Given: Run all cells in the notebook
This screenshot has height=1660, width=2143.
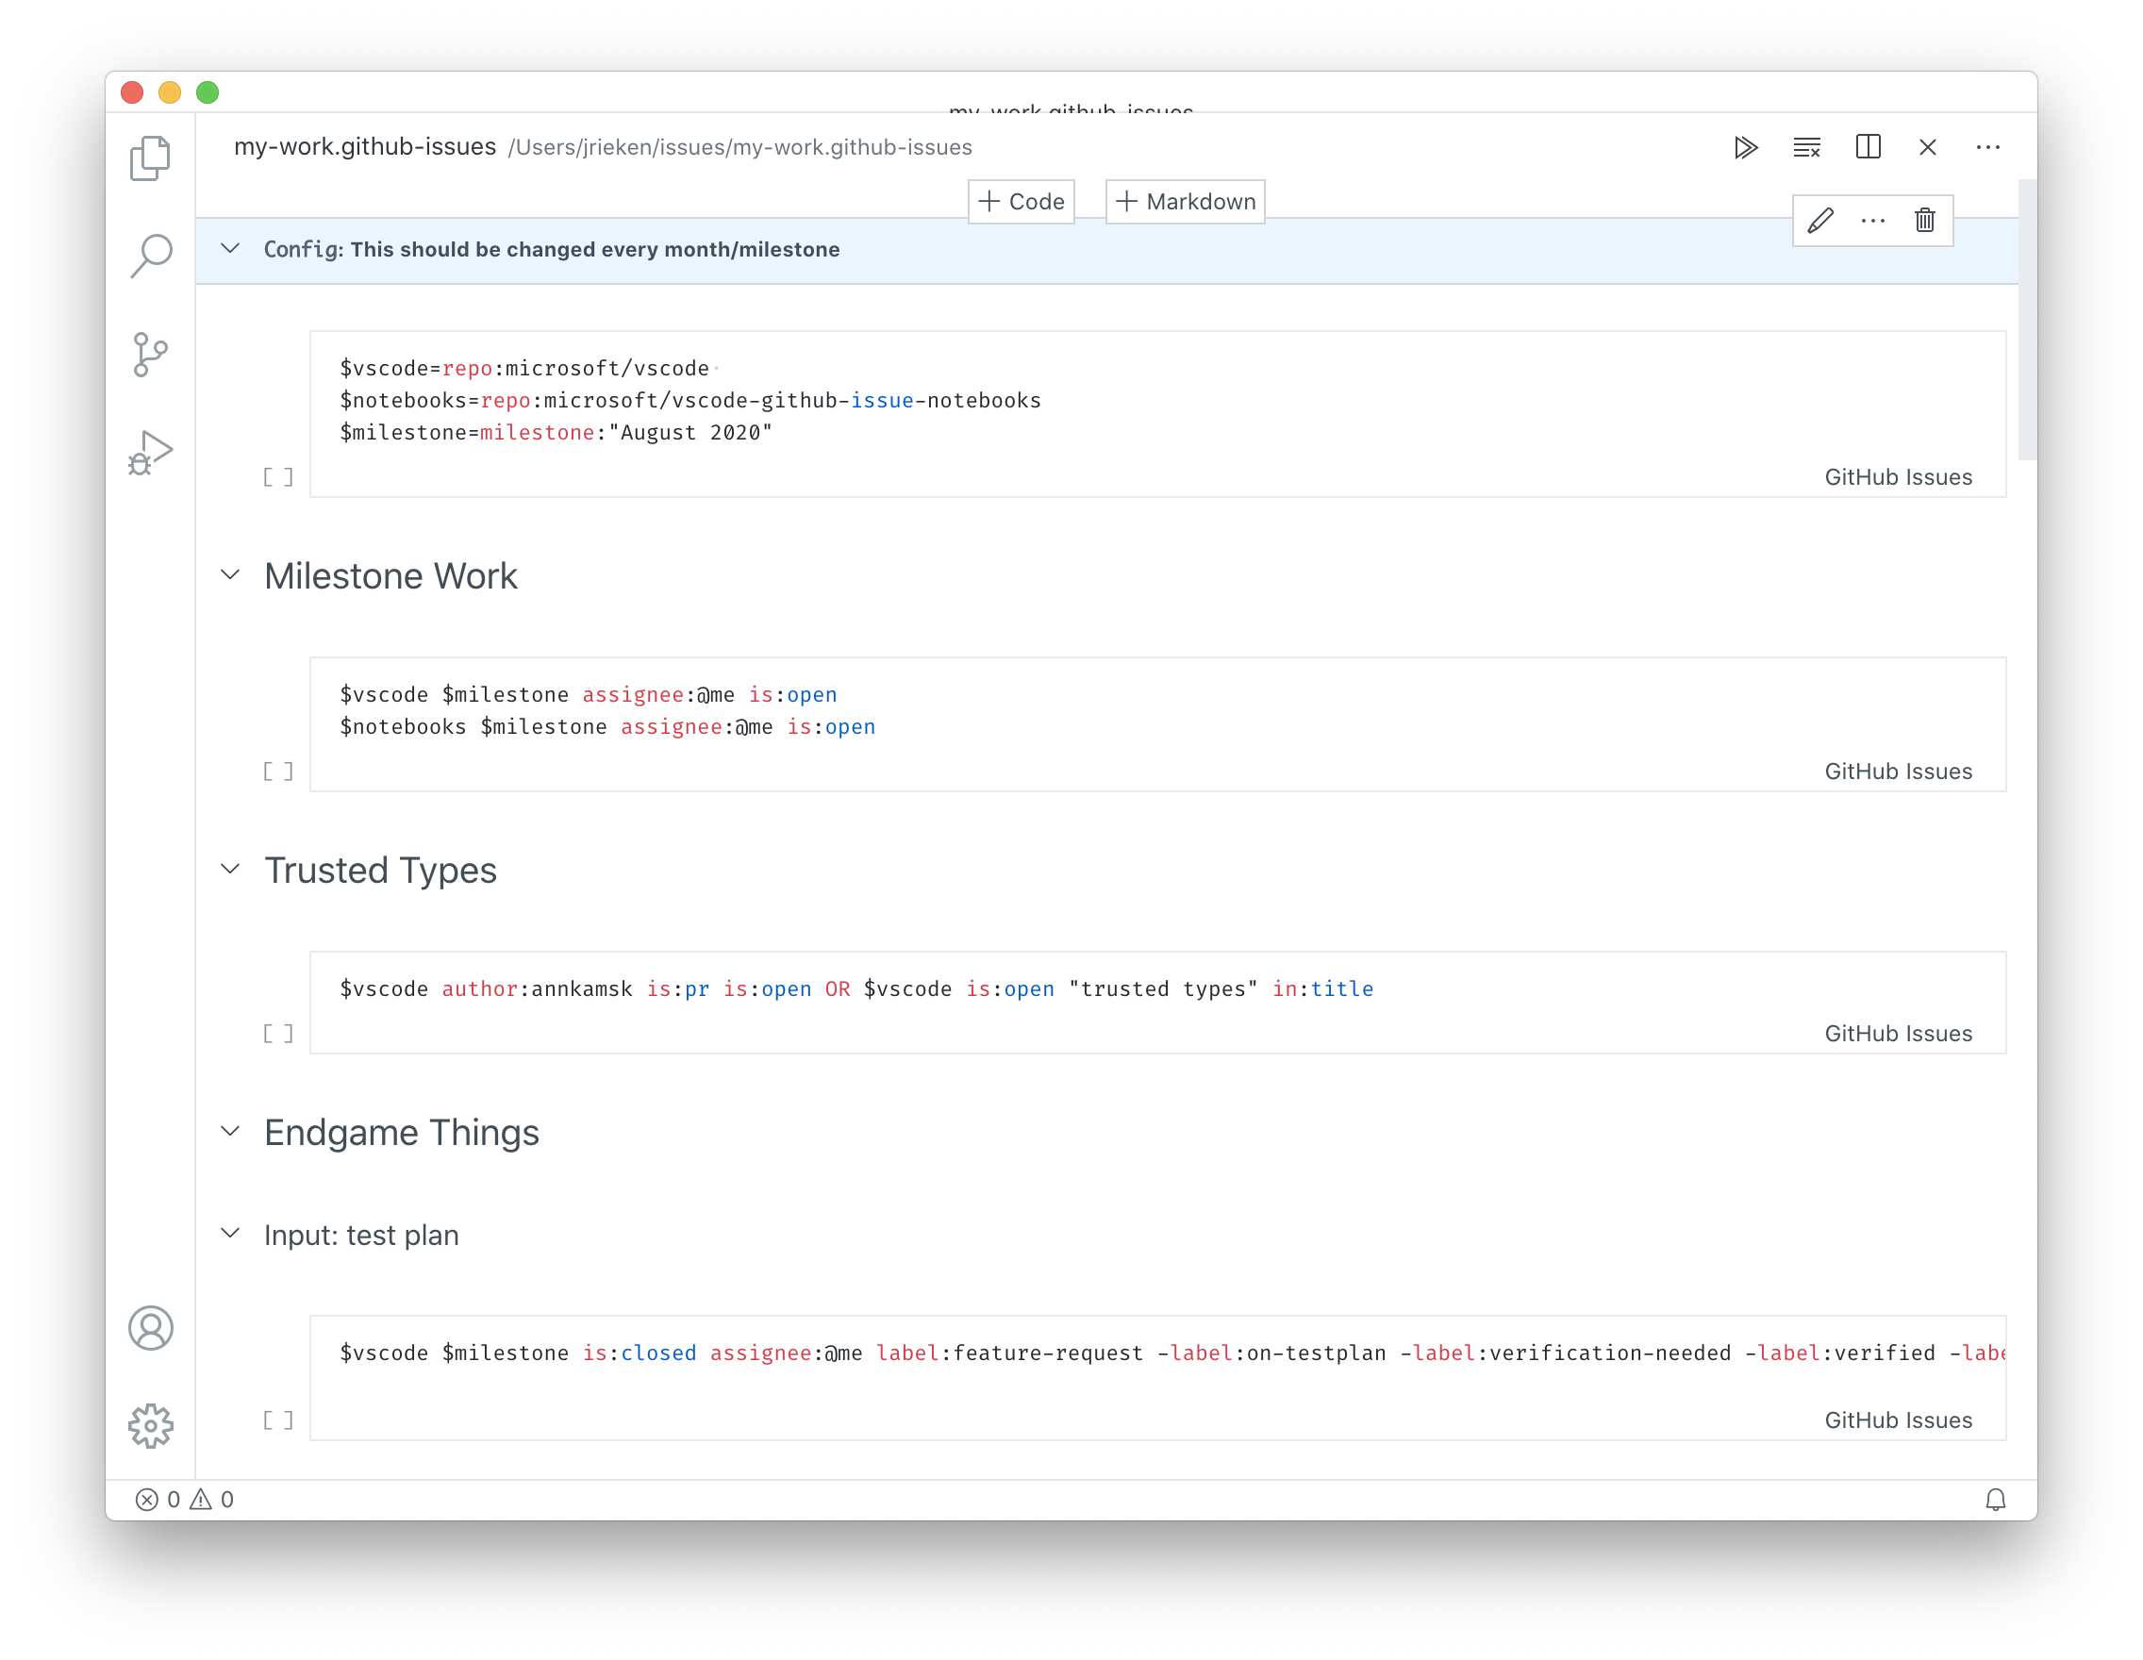Looking at the screenshot, I should 1747,147.
